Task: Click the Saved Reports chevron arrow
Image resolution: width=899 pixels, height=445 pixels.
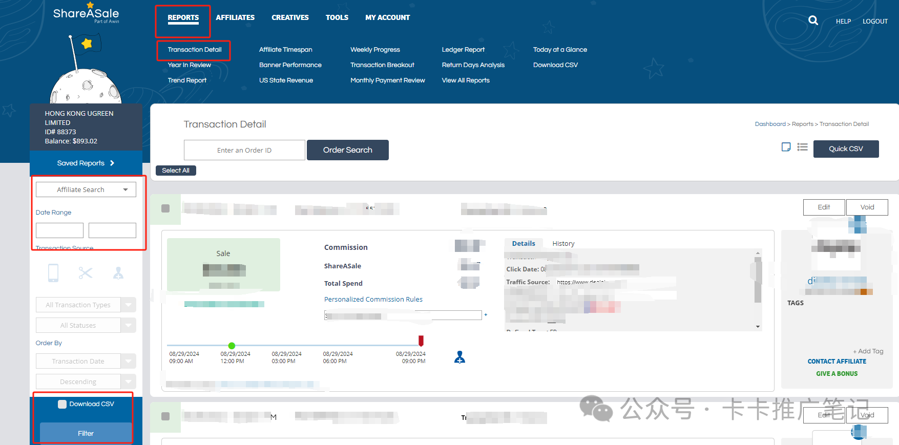Action: 112,163
